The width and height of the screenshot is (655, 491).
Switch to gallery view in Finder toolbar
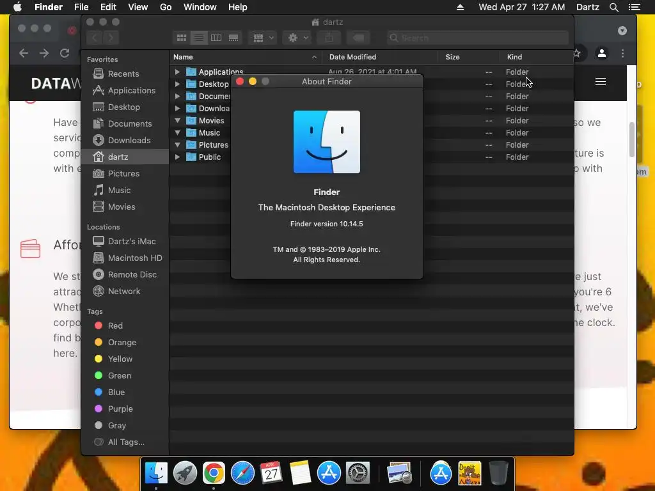[233, 38]
